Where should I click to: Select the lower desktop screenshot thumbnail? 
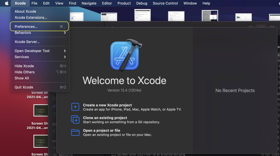(41, 141)
